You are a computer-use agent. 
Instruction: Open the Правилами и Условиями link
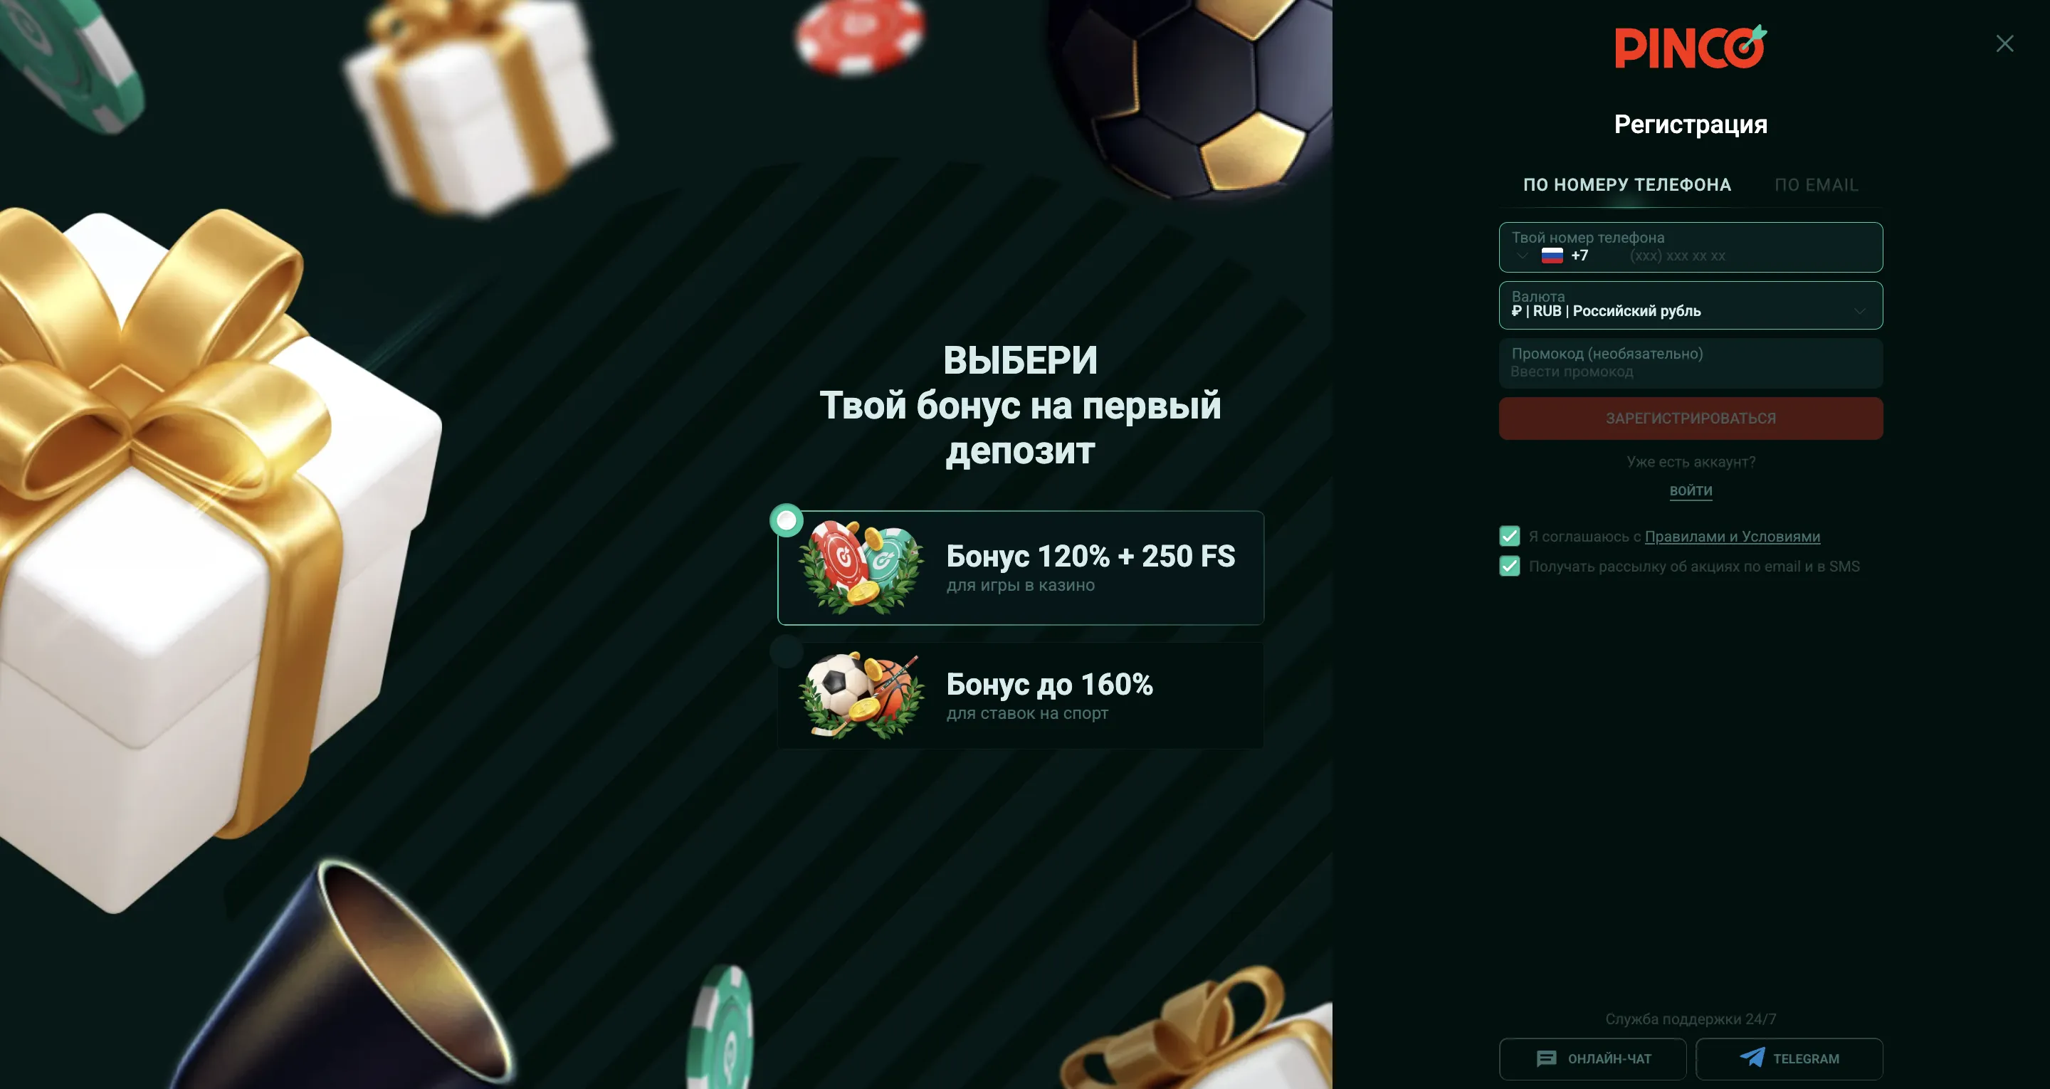pyautogui.click(x=1732, y=537)
